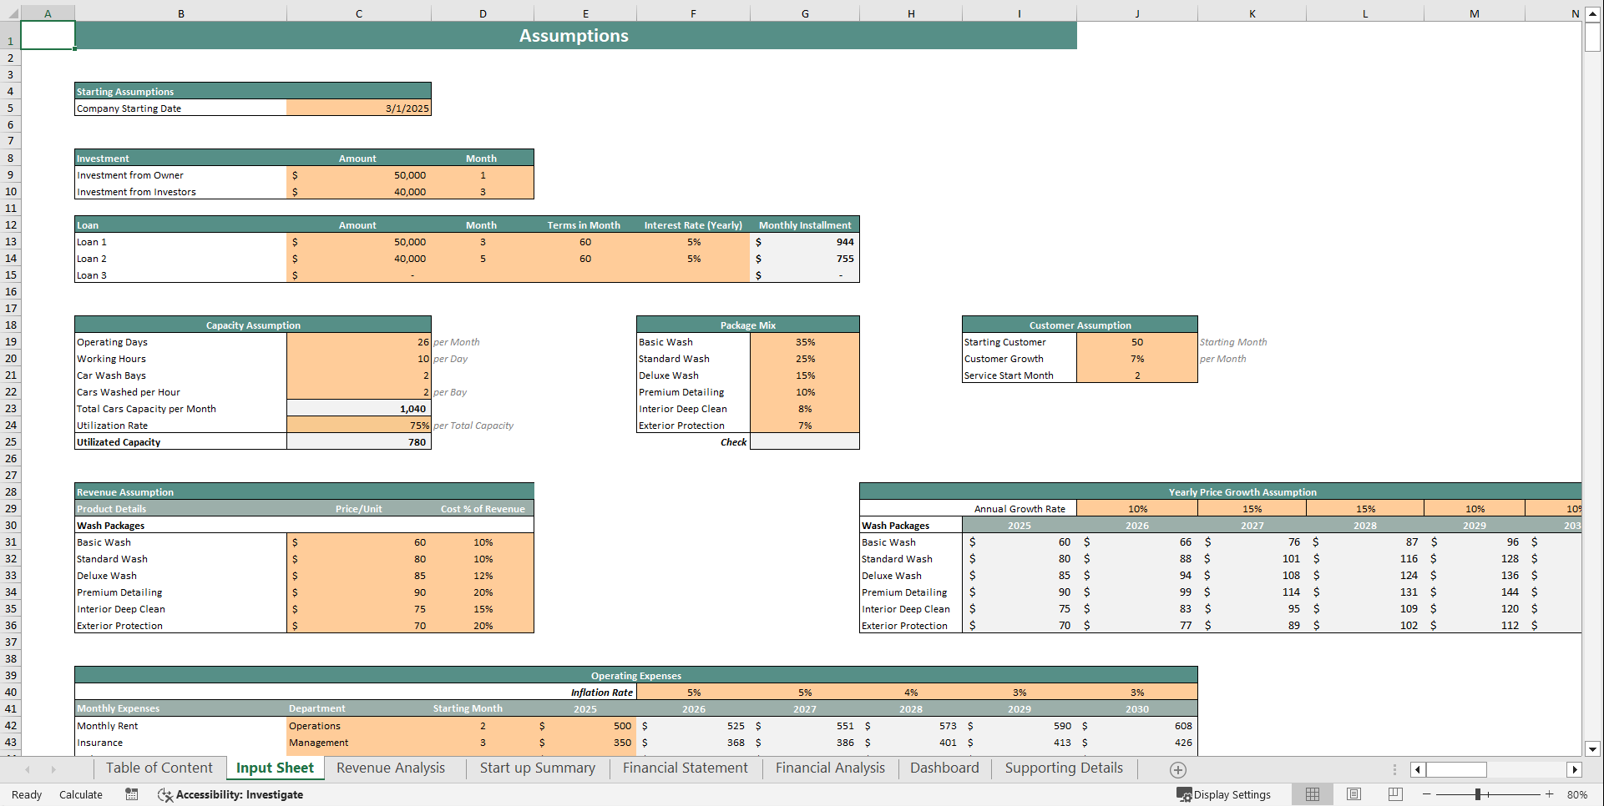Select the Normal view grid icon

coord(1312,794)
